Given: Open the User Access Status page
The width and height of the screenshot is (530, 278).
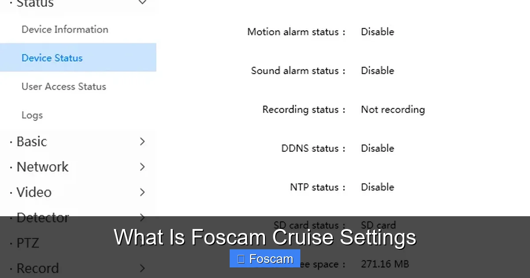Looking at the screenshot, I should (64, 86).
